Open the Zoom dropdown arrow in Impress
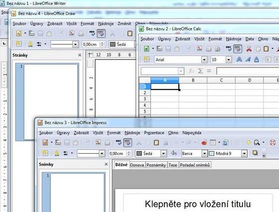Image resolution: width=279 pixels, height=212 pixels. point(264,142)
